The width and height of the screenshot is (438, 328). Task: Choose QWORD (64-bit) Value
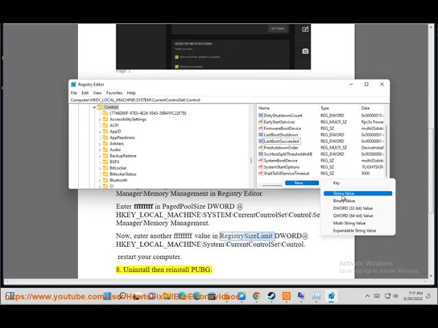point(358,216)
